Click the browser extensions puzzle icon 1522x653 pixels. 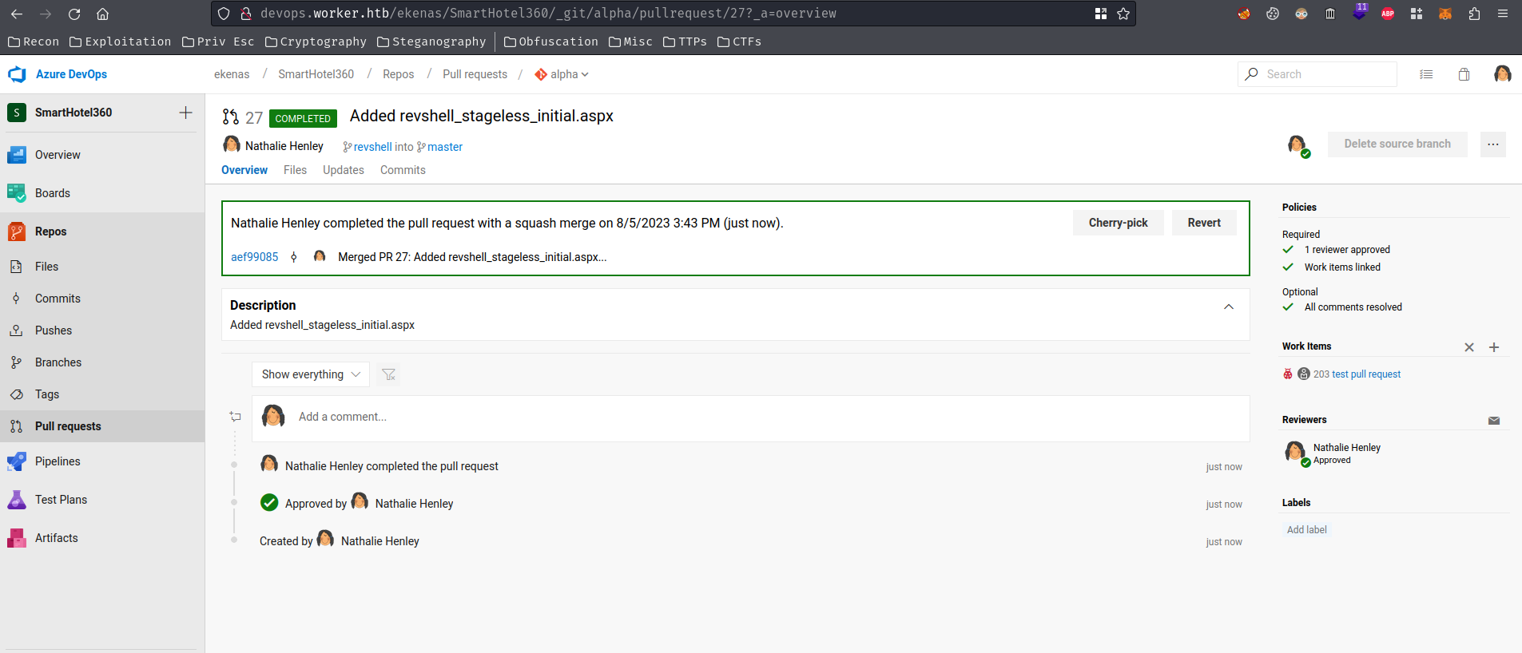pos(1474,14)
